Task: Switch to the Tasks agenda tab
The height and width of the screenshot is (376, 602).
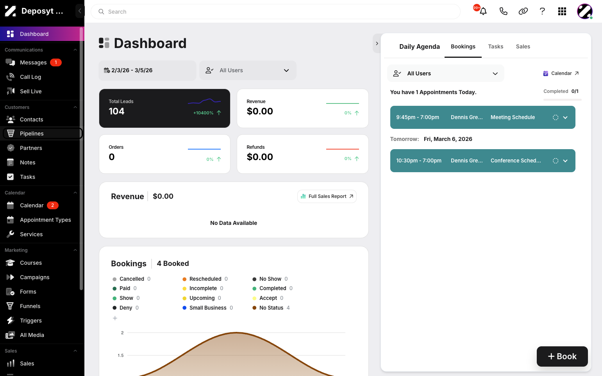Action: click(495, 46)
